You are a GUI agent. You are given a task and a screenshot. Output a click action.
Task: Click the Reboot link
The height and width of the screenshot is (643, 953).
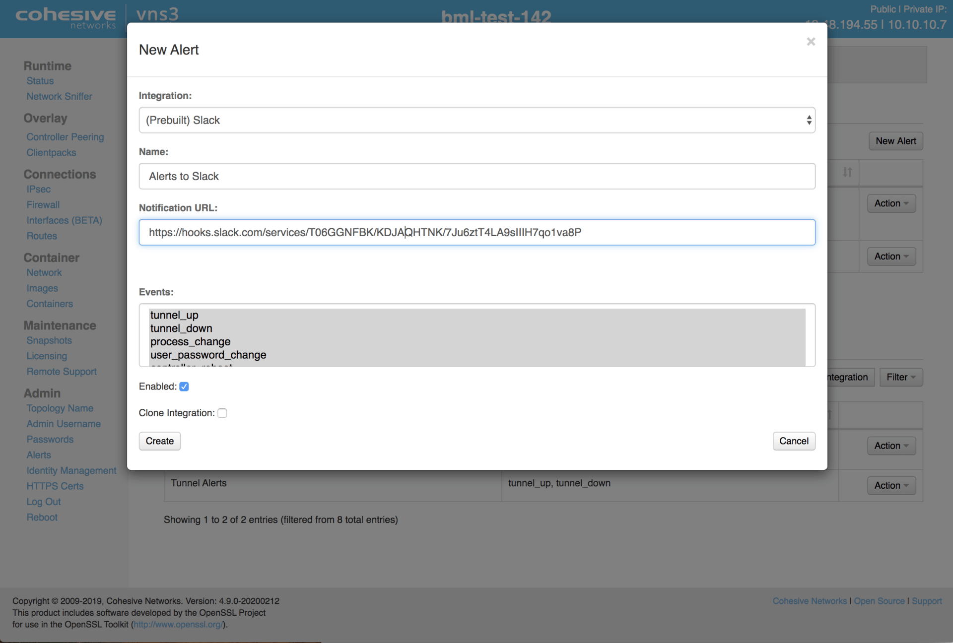click(42, 517)
